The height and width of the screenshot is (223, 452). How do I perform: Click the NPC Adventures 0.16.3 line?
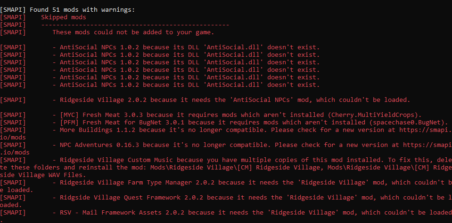pyautogui.click(x=226, y=149)
